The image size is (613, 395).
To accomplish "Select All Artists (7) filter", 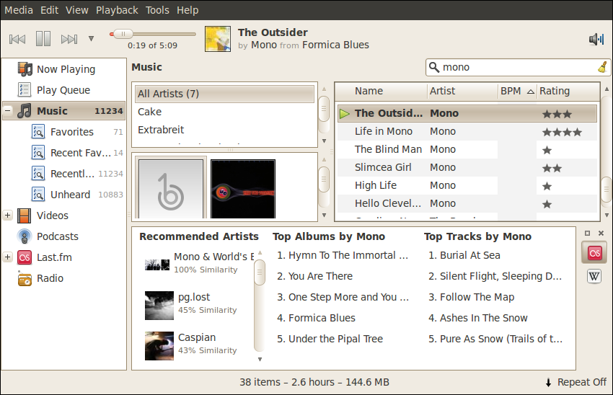I will 225,94.
